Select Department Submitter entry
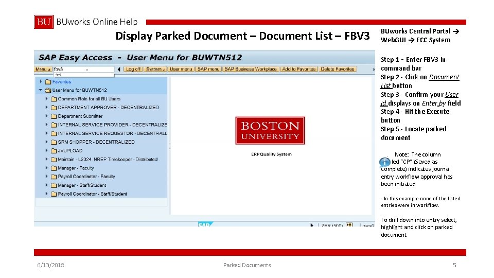494x278 pixels. tap(80, 116)
